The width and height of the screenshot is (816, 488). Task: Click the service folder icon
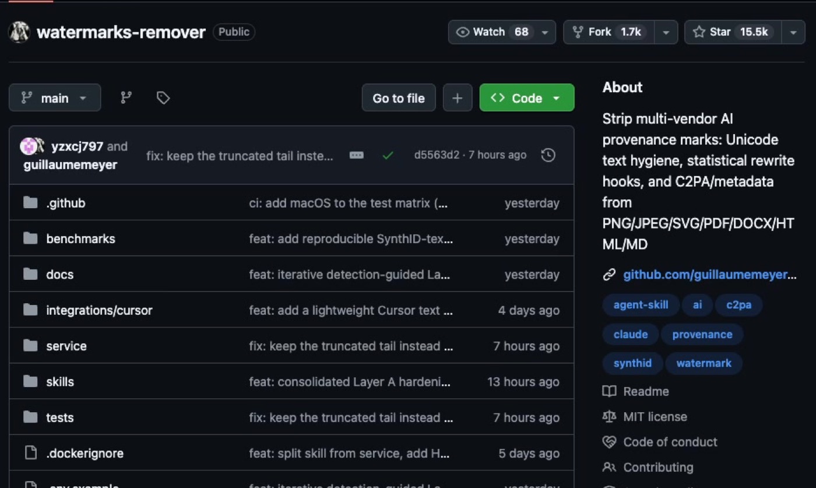(x=30, y=346)
